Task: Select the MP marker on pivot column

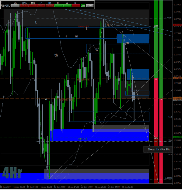Action: click(161, 99)
